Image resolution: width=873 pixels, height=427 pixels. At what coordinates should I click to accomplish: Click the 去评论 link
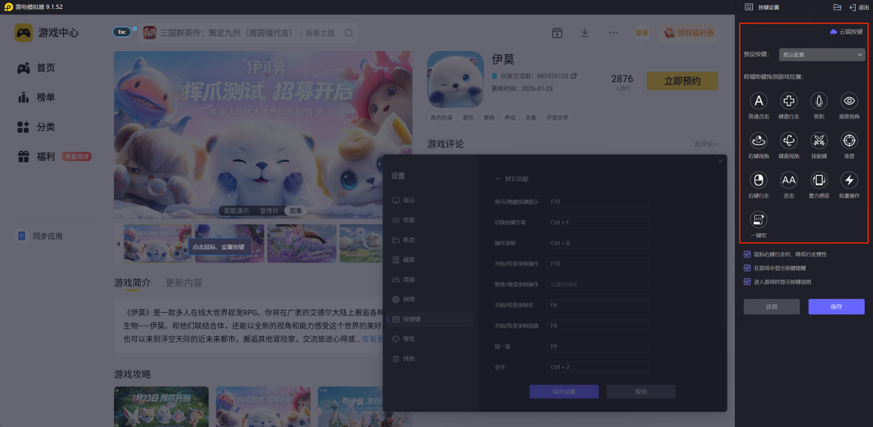click(706, 144)
